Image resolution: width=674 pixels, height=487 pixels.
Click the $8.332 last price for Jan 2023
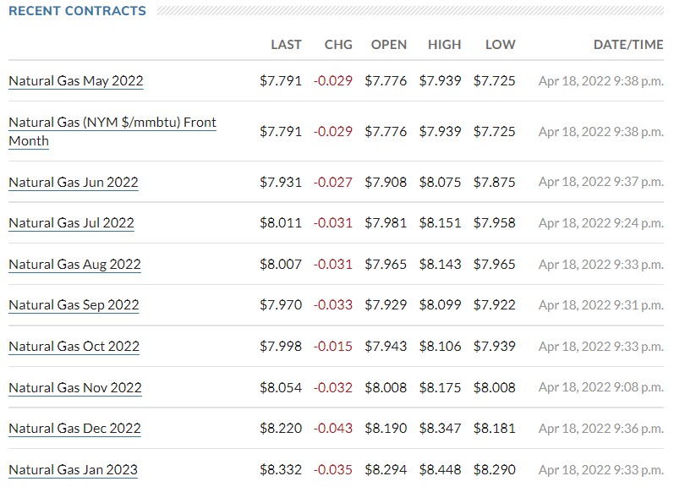[x=281, y=470]
